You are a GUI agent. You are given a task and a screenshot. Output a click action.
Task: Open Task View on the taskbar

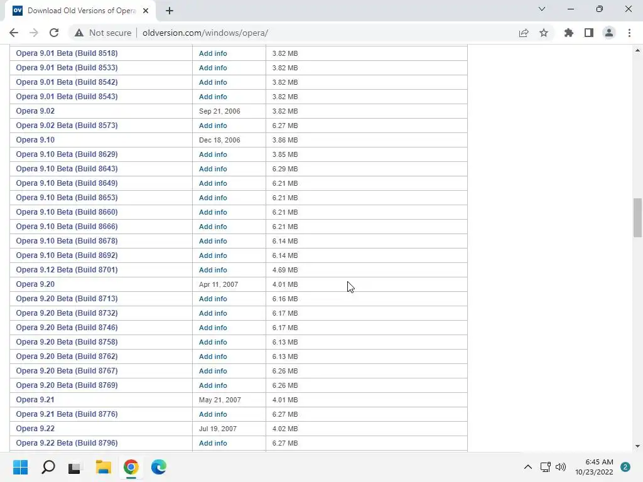coord(75,467)
